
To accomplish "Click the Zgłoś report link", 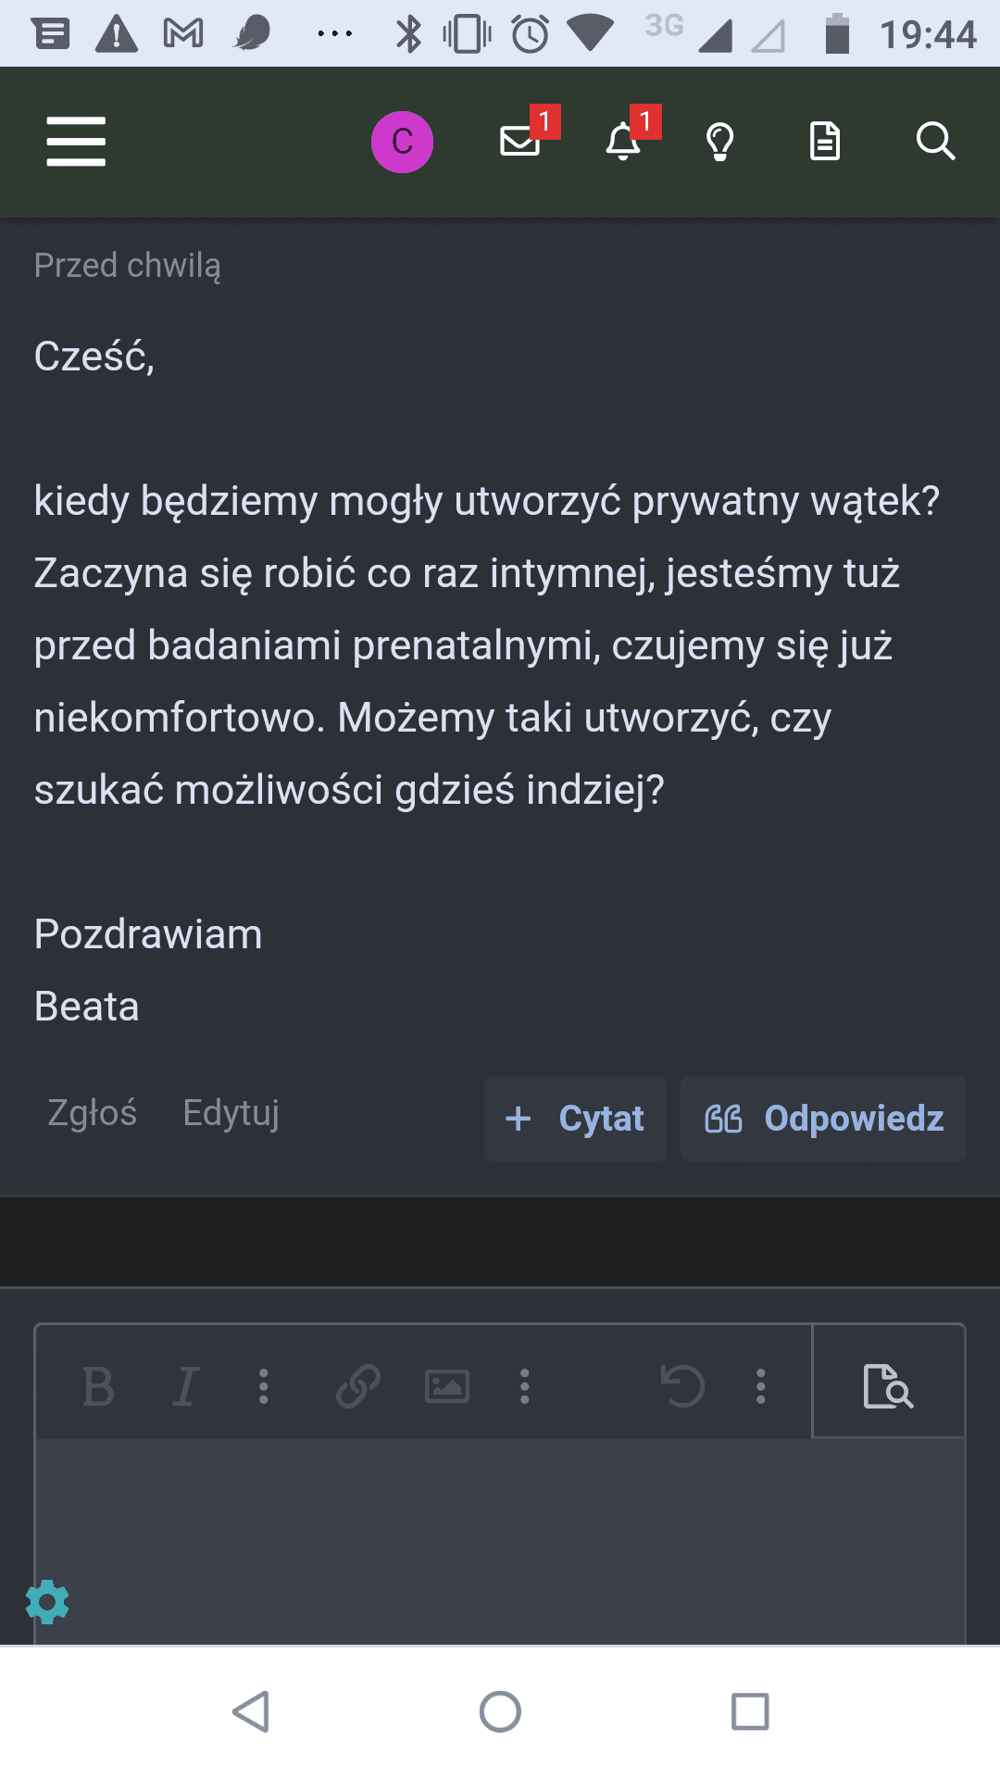I will (x=93, y=1113).
